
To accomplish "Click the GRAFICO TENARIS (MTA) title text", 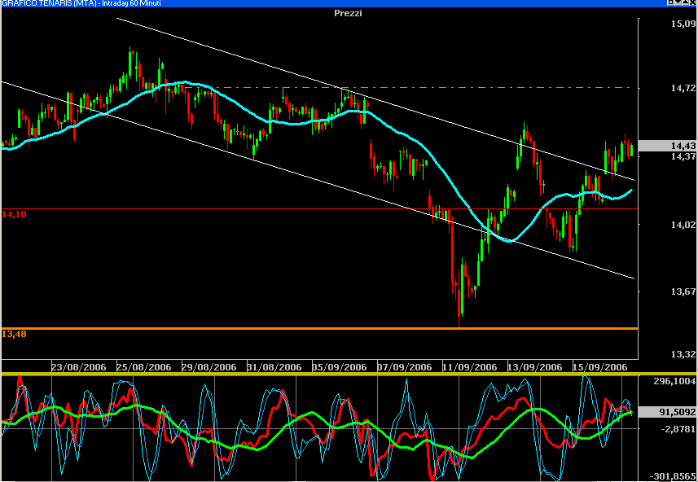I will [x=49, y=3].
